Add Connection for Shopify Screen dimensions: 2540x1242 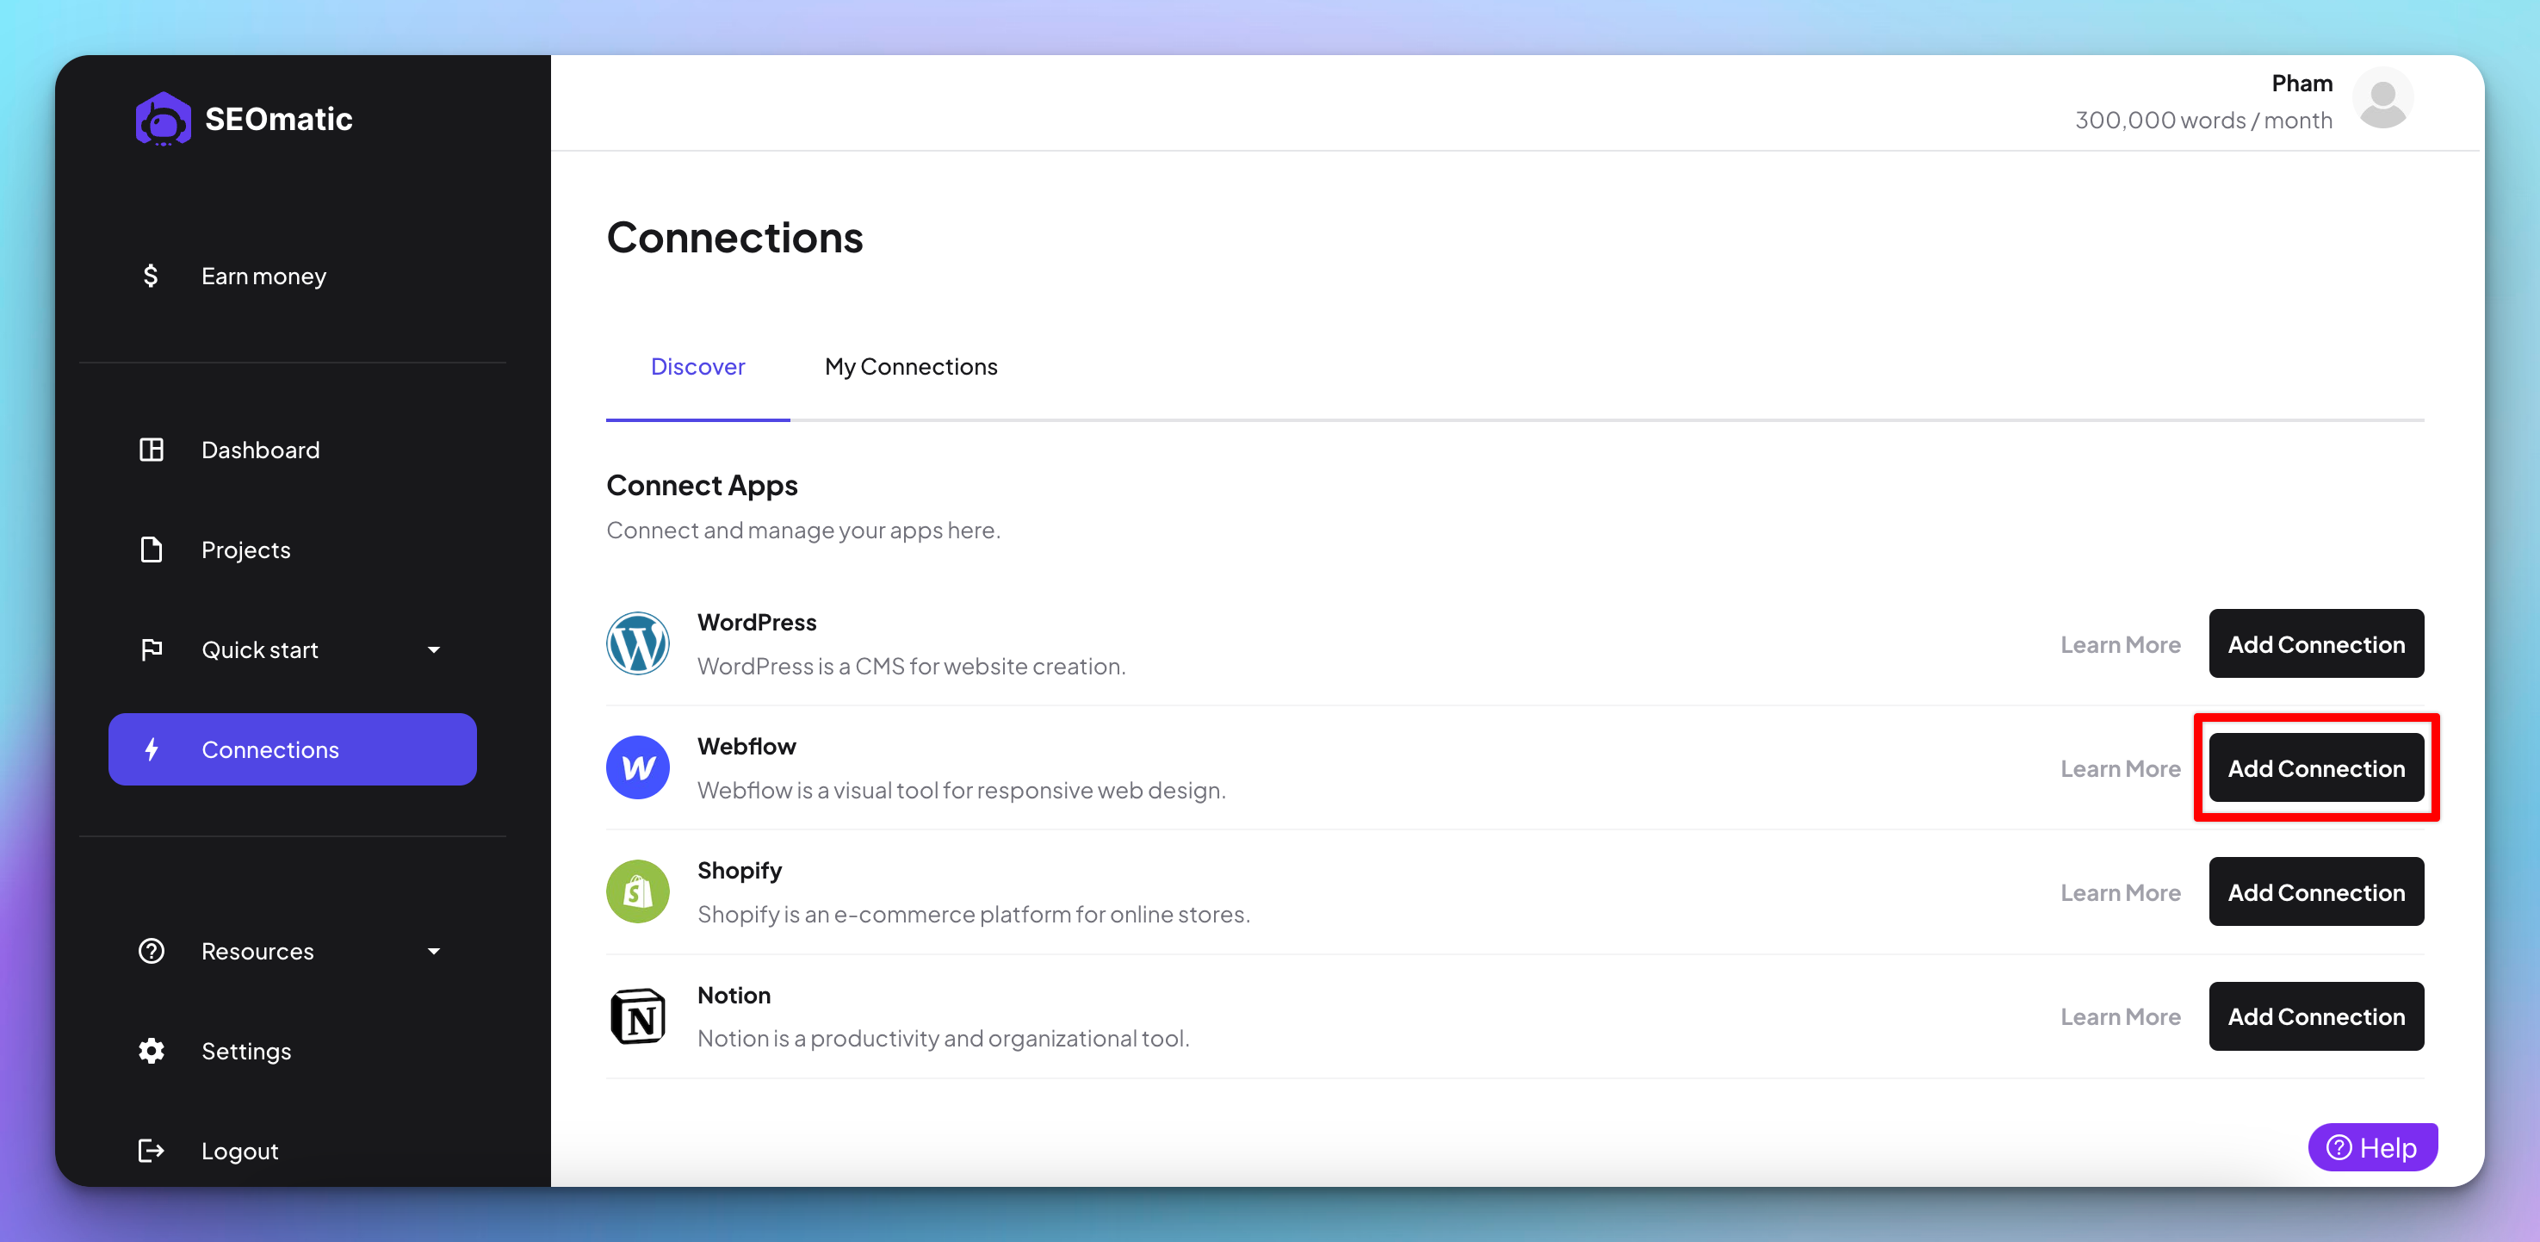[2316, 891]
